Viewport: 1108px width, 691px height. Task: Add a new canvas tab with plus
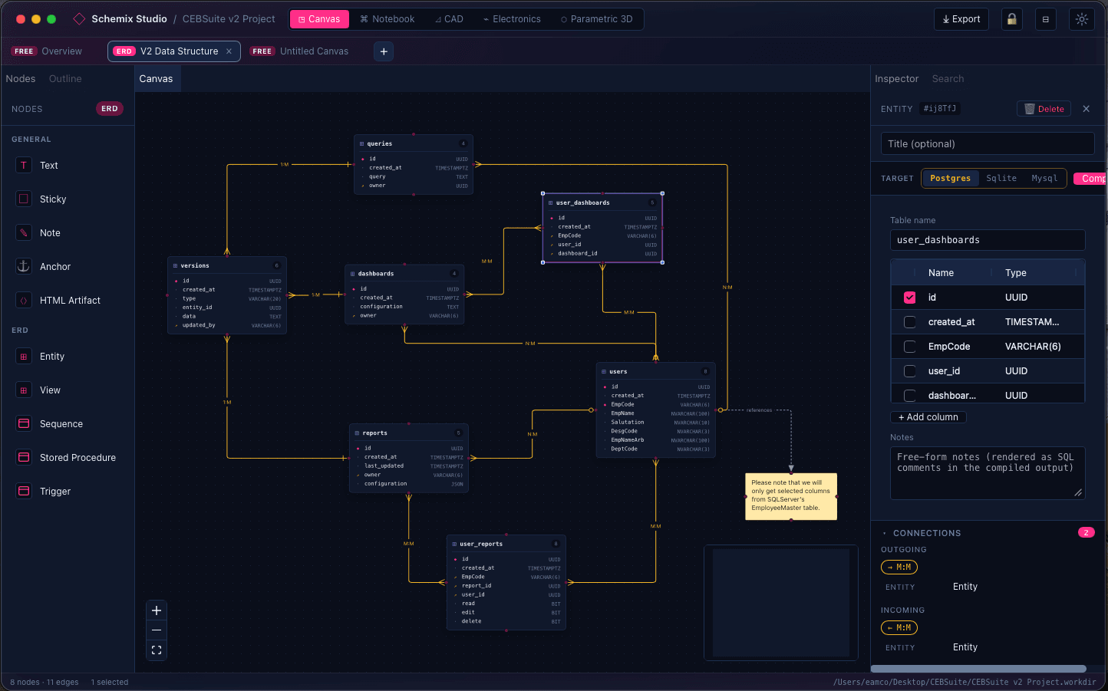point(384,51)
